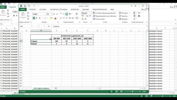Expand the formula bar chevron

coord(147,26)
